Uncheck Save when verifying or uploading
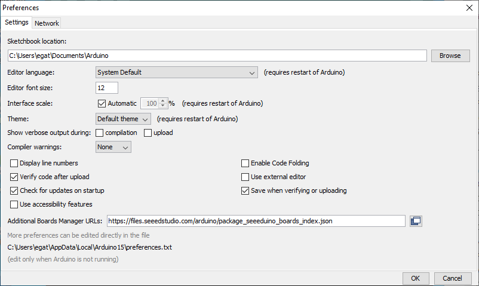 click(x=245, y=190)
